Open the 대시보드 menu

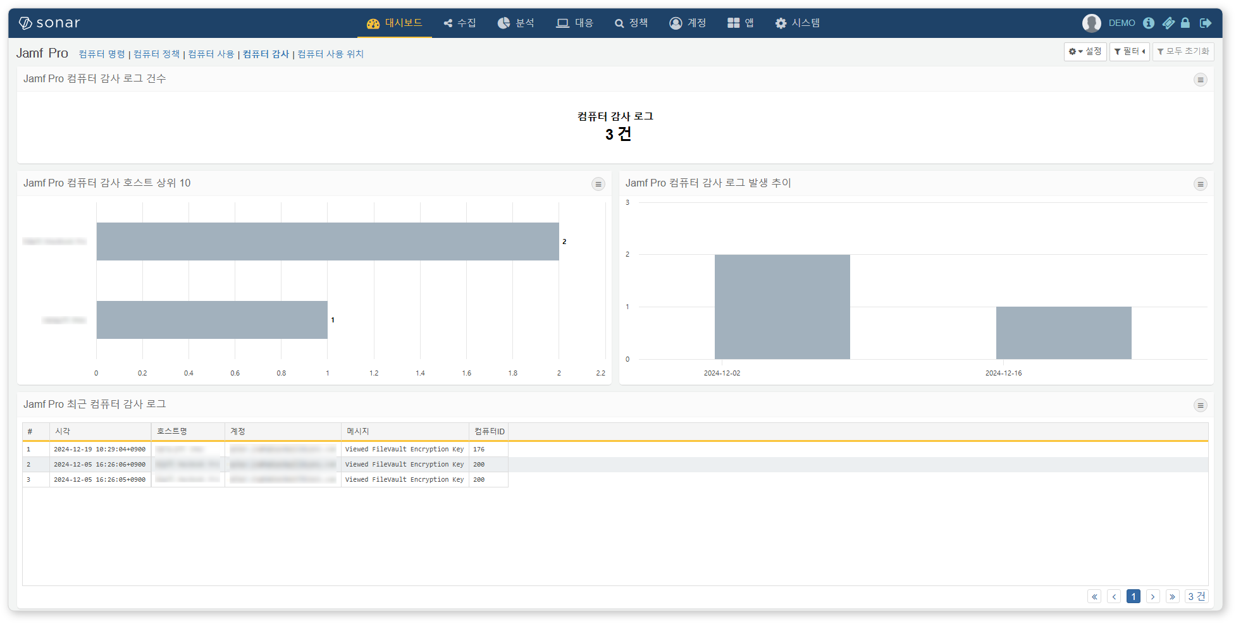(x=395, y=23)
